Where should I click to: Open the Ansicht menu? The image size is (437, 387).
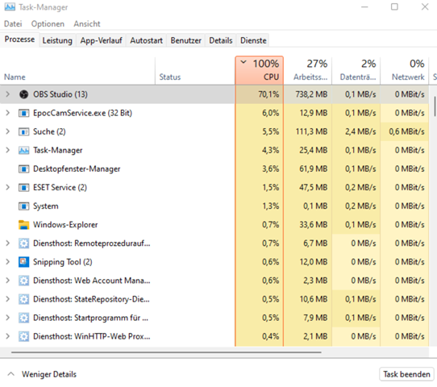tap(87, 24)
